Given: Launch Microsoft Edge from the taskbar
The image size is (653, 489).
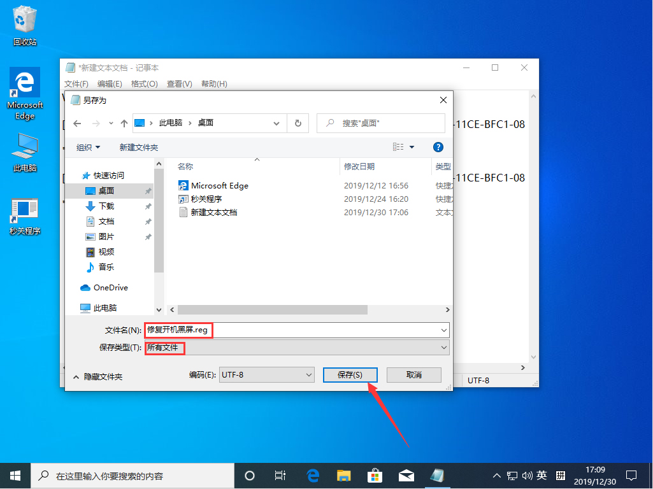Looking at the screenshot, I should (x=312, y=476).
